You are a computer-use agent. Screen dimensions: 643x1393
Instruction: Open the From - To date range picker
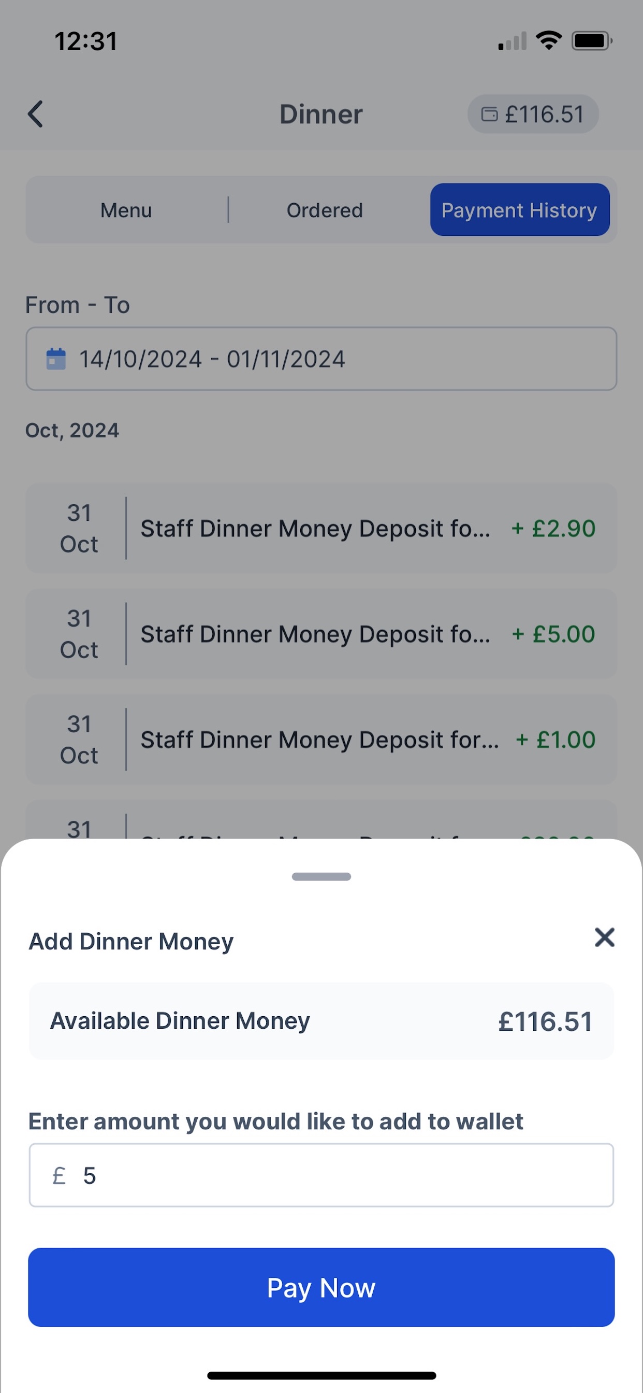321,359
